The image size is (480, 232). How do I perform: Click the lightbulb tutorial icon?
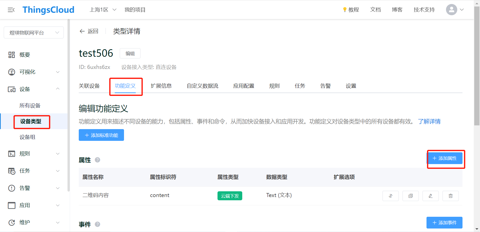pos(345,10)
